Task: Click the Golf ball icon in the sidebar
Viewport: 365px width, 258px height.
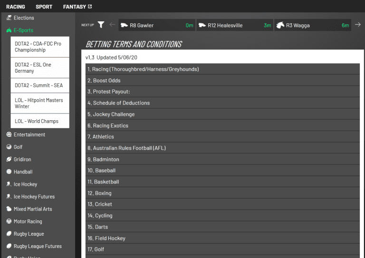Action: (x=9, y=147)
